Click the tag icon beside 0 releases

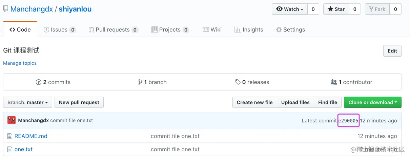238,82
